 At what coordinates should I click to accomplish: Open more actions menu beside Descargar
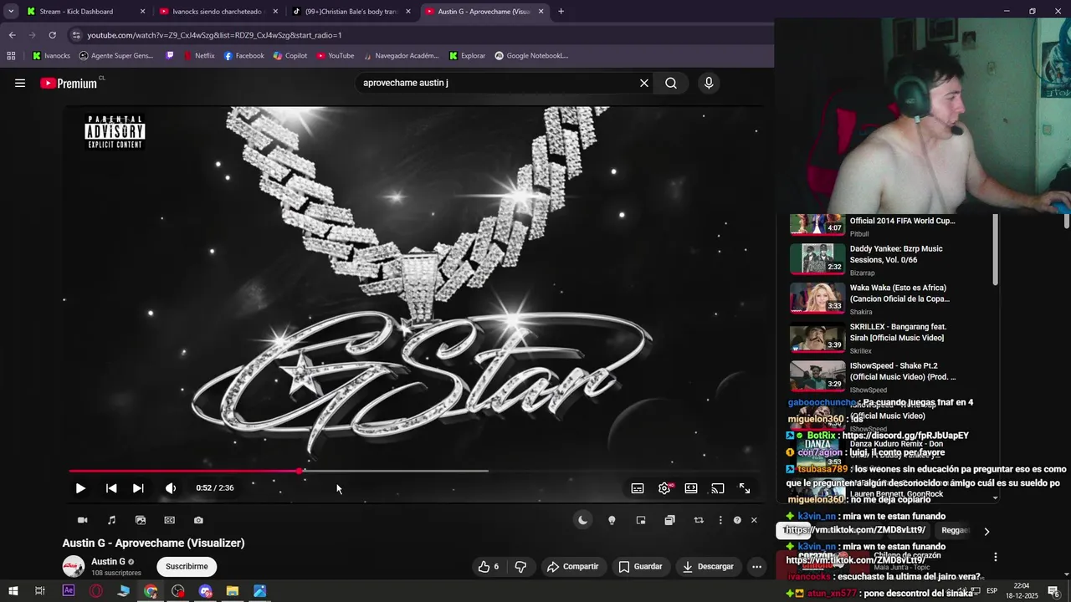click(756, 567)
